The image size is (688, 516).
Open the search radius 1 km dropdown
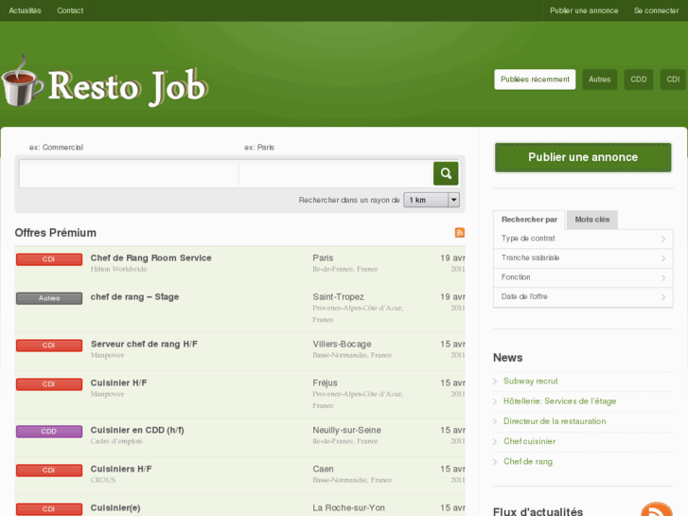tap(432, 200)
